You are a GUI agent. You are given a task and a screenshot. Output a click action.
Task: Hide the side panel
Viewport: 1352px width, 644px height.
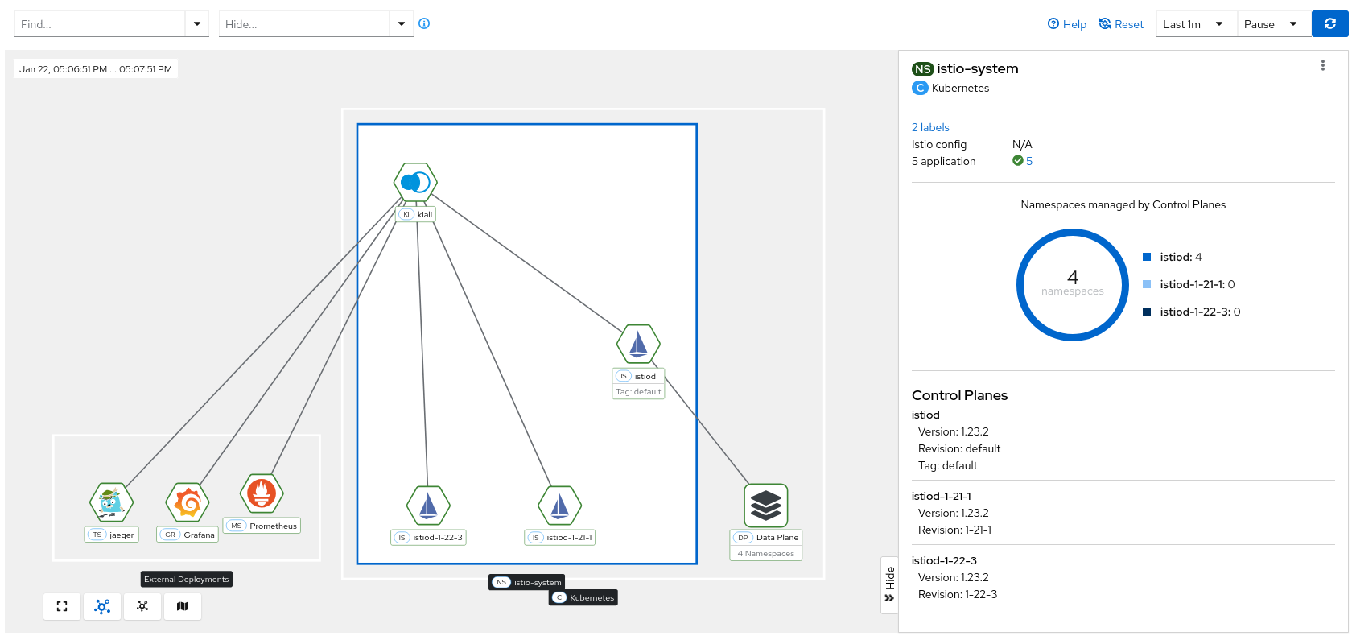(x=889, y=585)
